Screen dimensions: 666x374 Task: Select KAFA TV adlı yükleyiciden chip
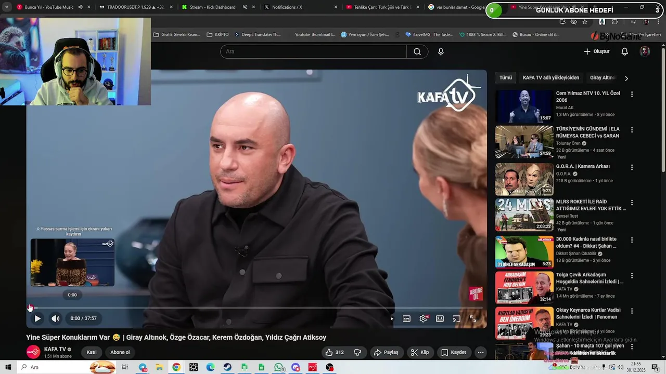(551, 78)
